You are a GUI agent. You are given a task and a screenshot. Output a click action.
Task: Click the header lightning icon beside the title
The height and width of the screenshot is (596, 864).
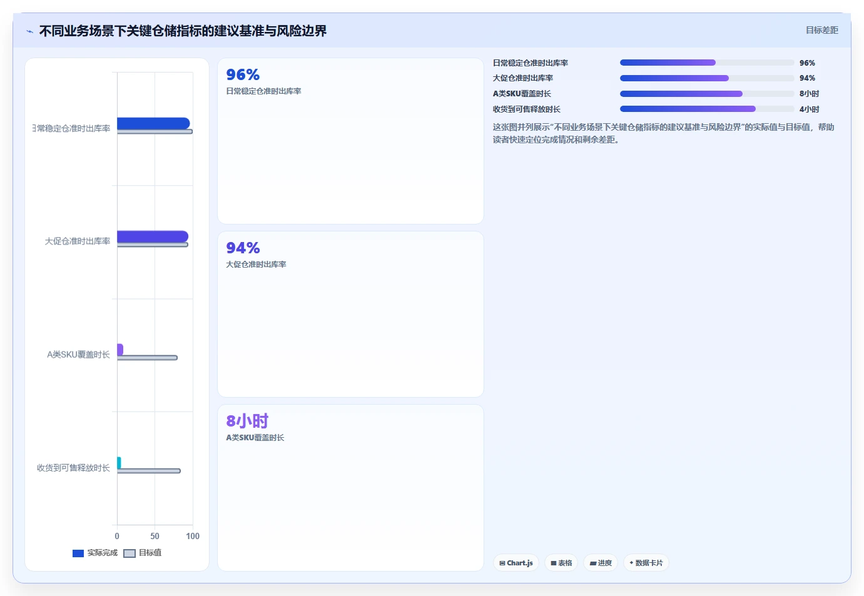coord(29,31)
